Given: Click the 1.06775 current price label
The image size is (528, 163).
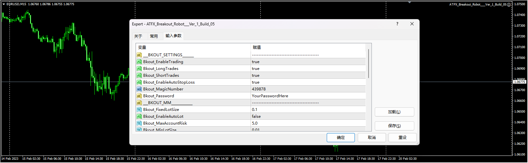Looking at the screenshot, I should tap(519, 82).
